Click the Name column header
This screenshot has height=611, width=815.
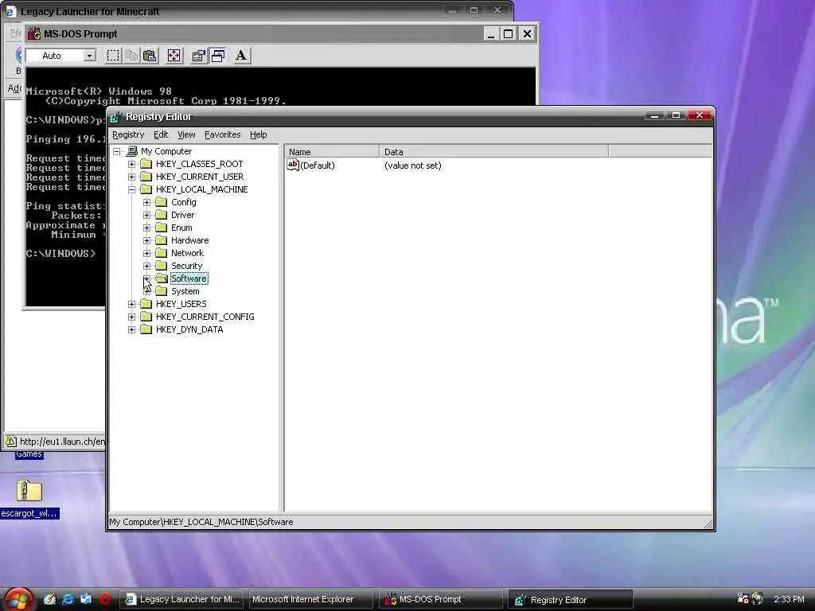(332, 152)
